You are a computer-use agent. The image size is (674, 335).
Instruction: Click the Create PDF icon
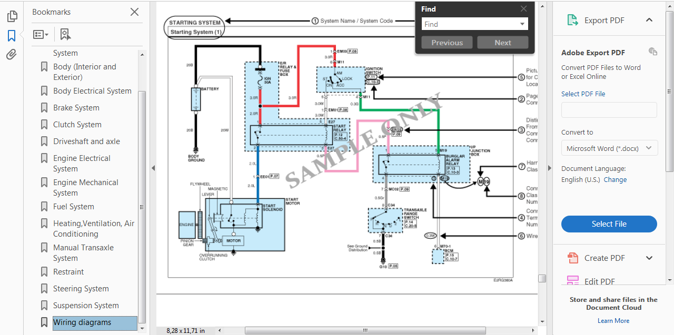pos(572,258)
